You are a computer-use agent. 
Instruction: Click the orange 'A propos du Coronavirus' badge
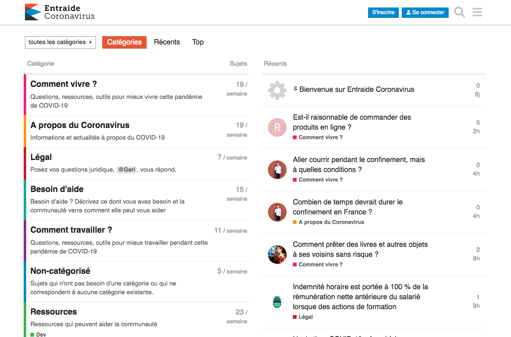tap(331, 222)
